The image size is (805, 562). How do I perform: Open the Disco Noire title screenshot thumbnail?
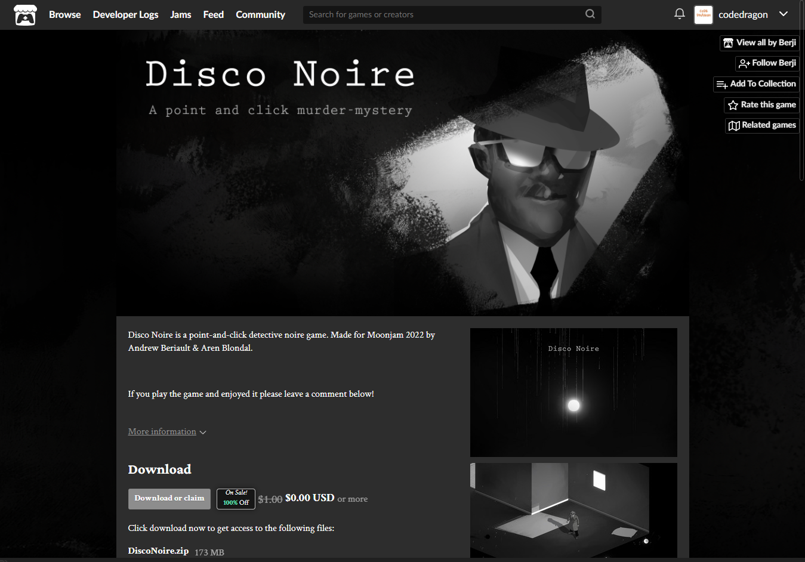click(573, 393)
